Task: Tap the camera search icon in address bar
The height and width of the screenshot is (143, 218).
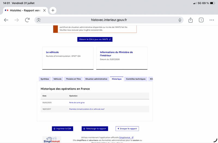Action: coord(38,20)
